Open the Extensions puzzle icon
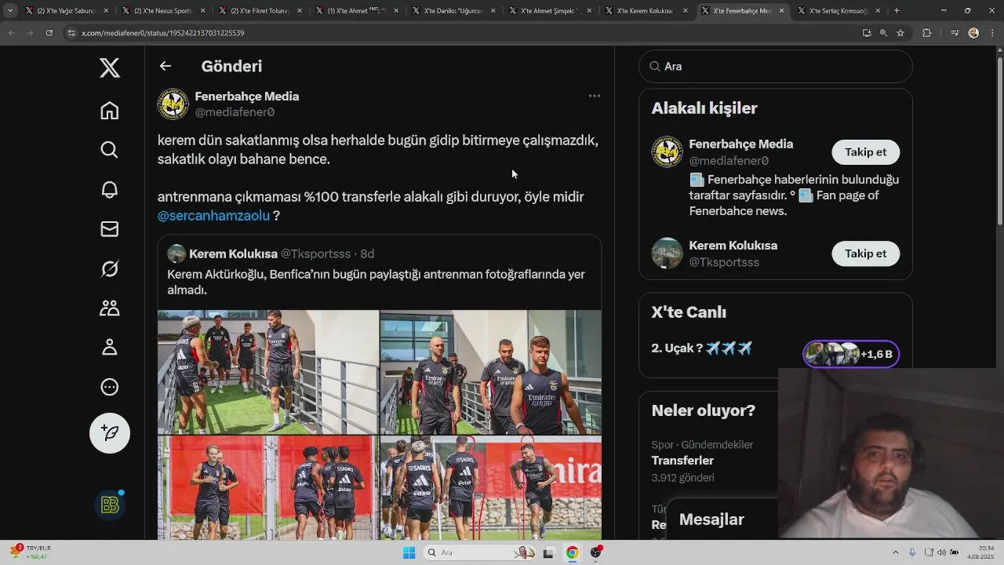This screenshot has width=1004, height=565. [x=927, y=33]
